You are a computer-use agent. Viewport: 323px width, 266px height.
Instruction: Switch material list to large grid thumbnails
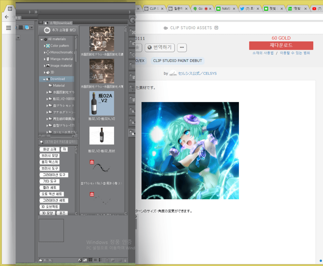tap(90, 260)
